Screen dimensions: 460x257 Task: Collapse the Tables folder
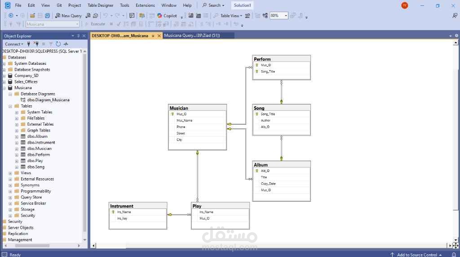pos(10,106)
